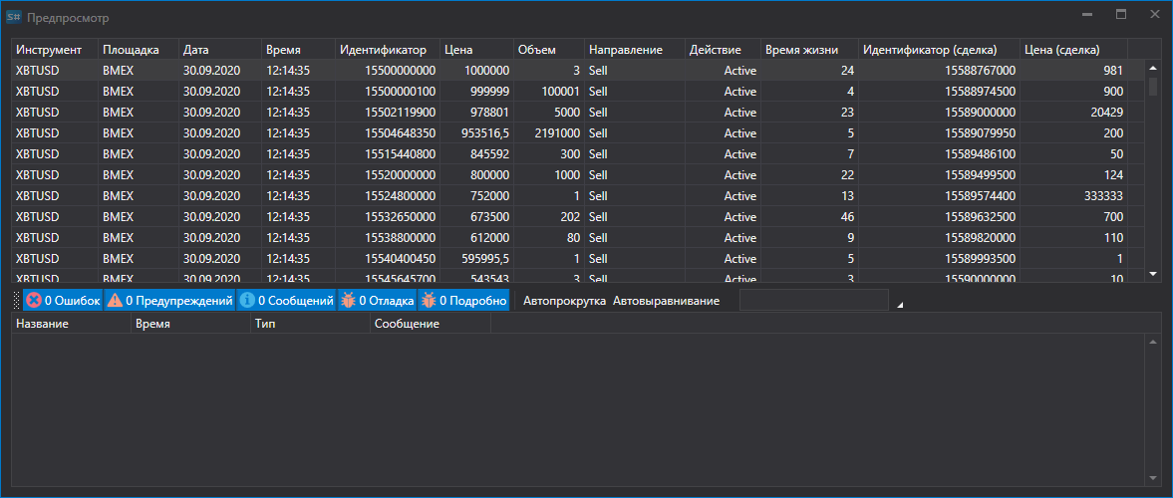The height and width of the screenshot is (498, 1173).
Task: Select trade identifier 15589993500
Action: 939,259
